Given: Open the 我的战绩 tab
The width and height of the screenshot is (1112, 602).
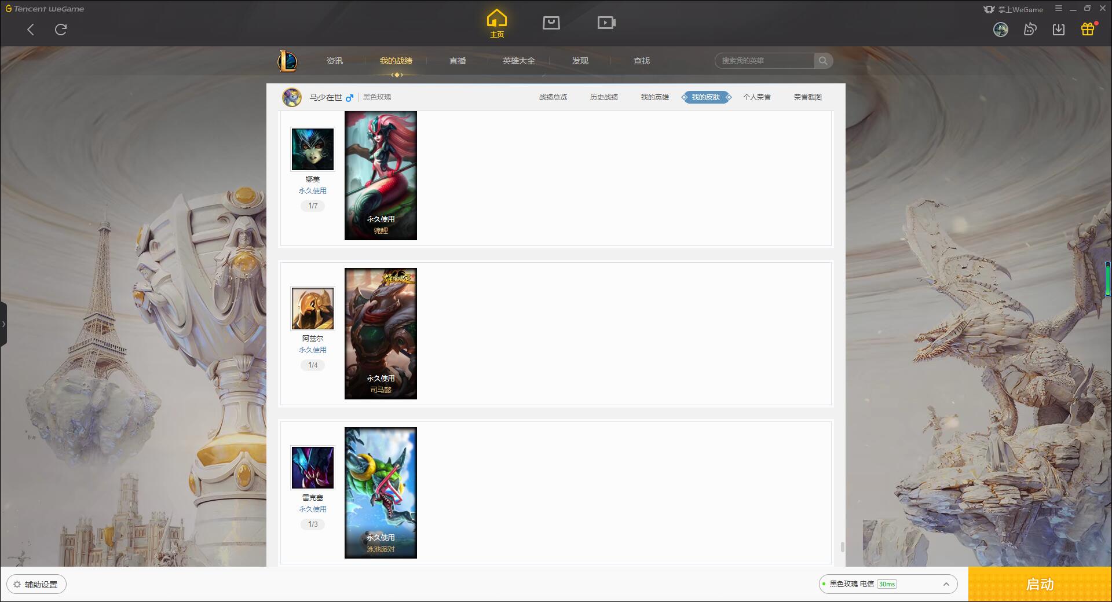Looking at the screenshot, I should pos(396,61).
